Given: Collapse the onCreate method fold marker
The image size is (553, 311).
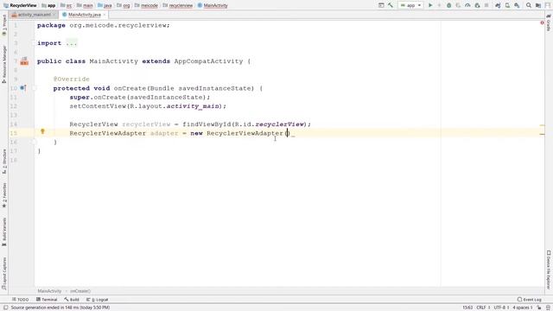Looking at the screenshot, I should pos(35,88).
